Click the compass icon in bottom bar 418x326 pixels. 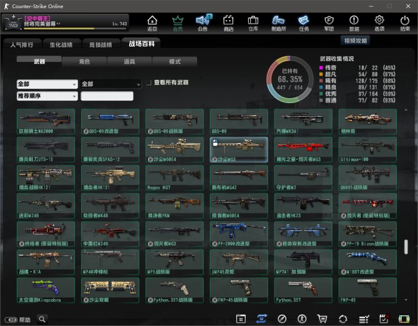pos(282,319)
